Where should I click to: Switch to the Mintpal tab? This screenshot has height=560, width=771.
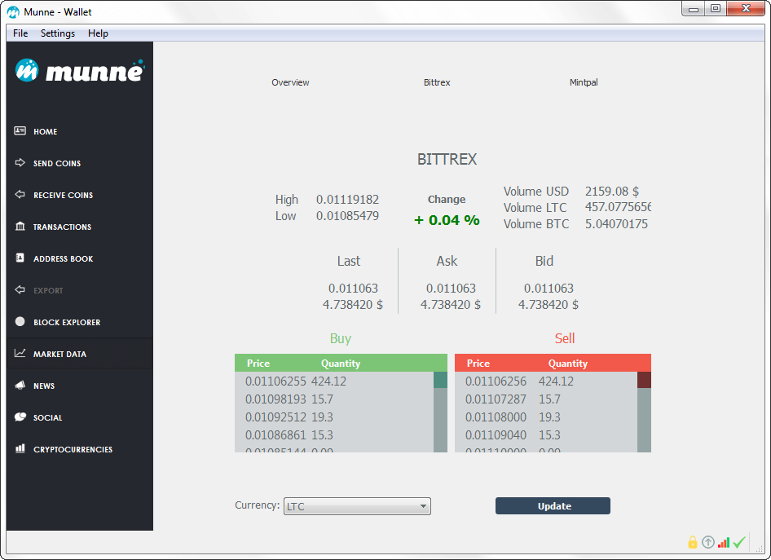[584, 82]
